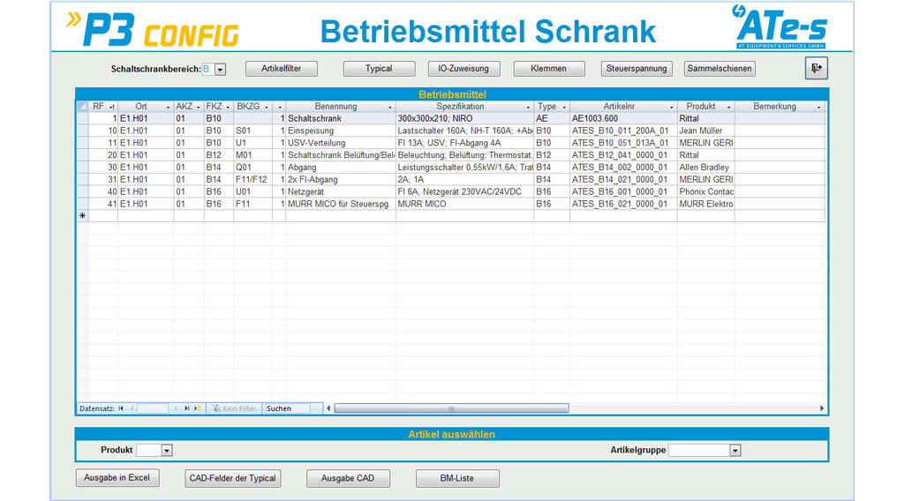Open the Artikelgruppe dropdown
This screenshot has height=501, width=904.
(735, 451)
